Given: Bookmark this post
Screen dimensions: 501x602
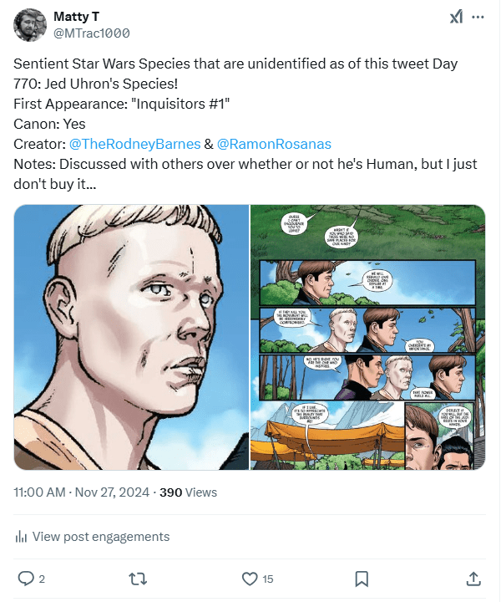Looking at the screenshot, I should click(362, 579).
